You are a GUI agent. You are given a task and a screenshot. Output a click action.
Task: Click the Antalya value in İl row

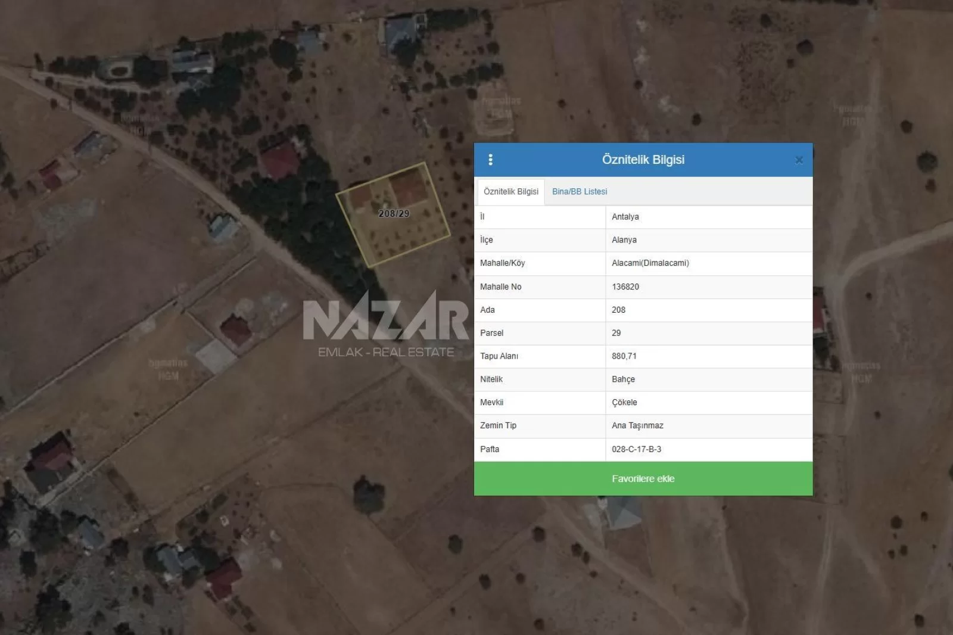tap(625, 217)
